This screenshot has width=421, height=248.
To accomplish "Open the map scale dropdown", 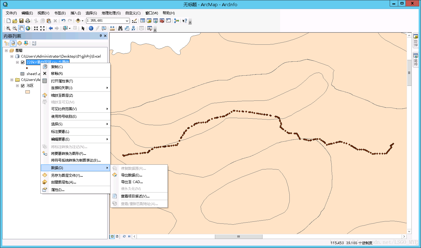I will [x=127, y=21].
